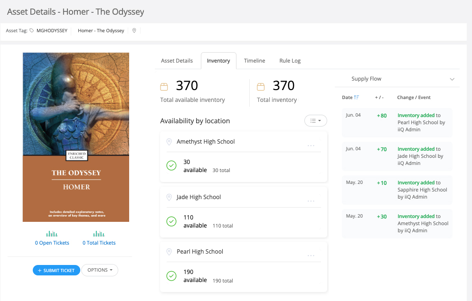Viewport: 472px width, 301px height.
Task: Click the location pin icon in breadcrumb bar
Action: coord(134,31)
